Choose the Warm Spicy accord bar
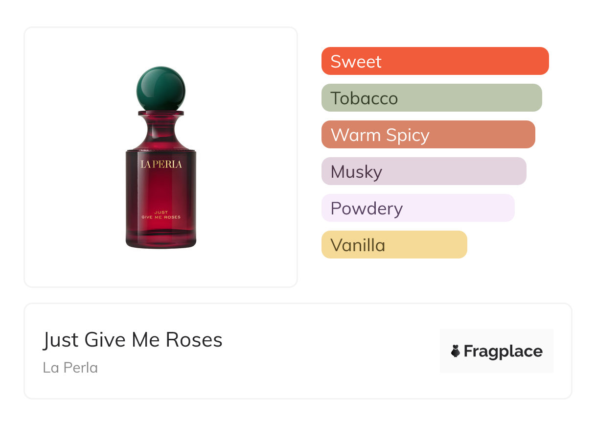The image size is (596, 423). (x=428, y=135)
